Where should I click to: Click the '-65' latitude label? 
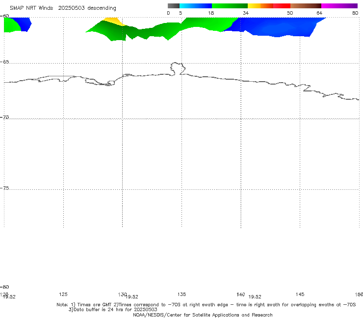point(4,62)
